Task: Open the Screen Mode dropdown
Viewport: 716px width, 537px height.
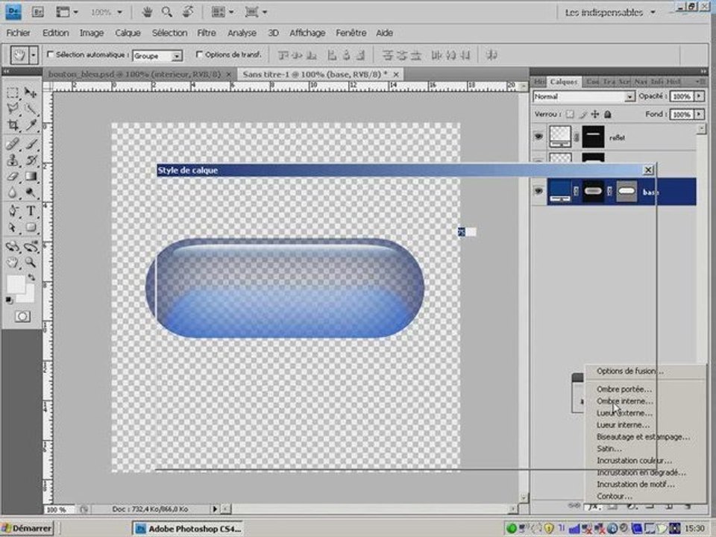Action: point(256,13)
